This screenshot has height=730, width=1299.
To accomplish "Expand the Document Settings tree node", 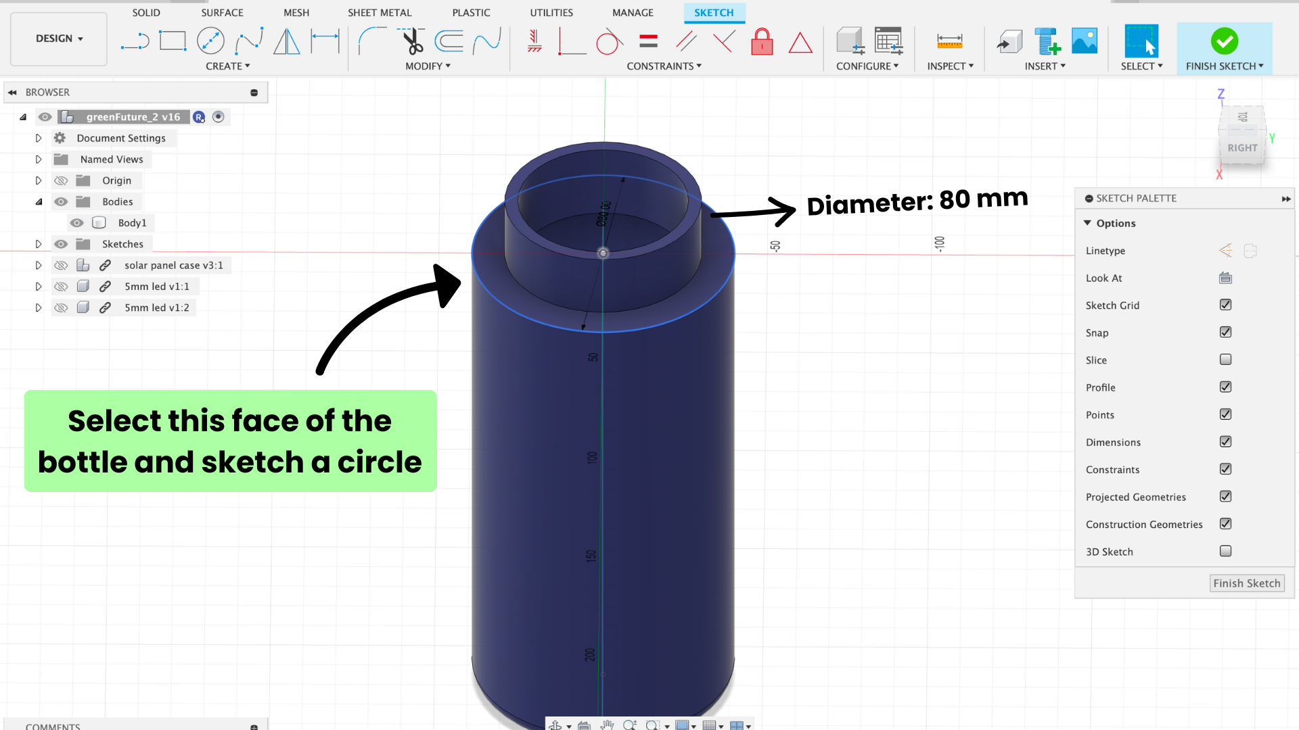I will click(x=39, y=138).
